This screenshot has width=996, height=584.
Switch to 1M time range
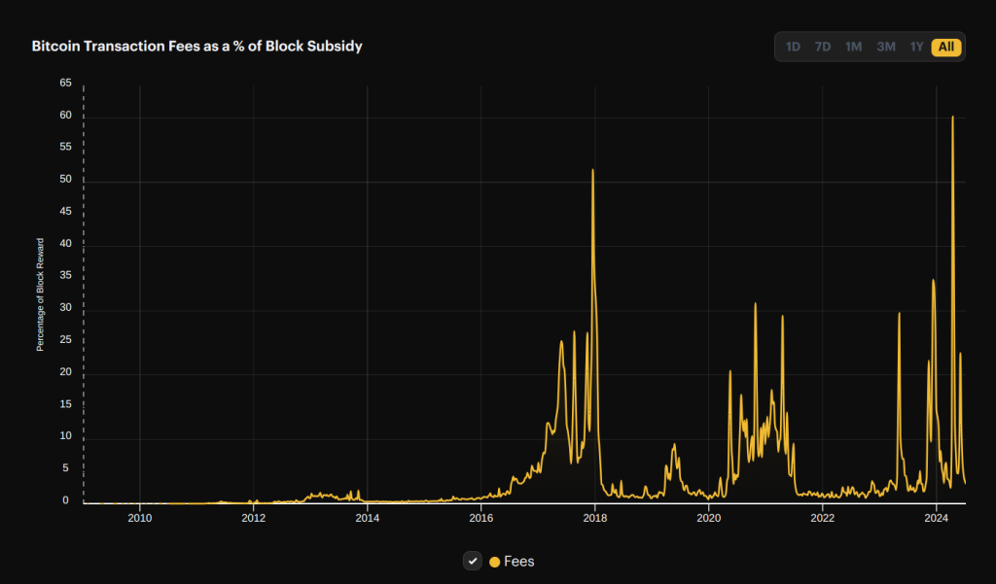(x=853, y=47)
